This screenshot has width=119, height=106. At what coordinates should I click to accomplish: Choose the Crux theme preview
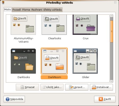pyautogui.click(x=85, y=25)
